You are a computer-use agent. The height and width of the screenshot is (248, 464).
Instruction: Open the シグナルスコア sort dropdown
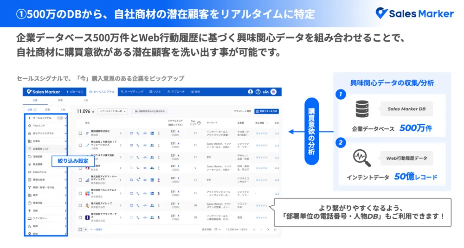click(112, 111)
